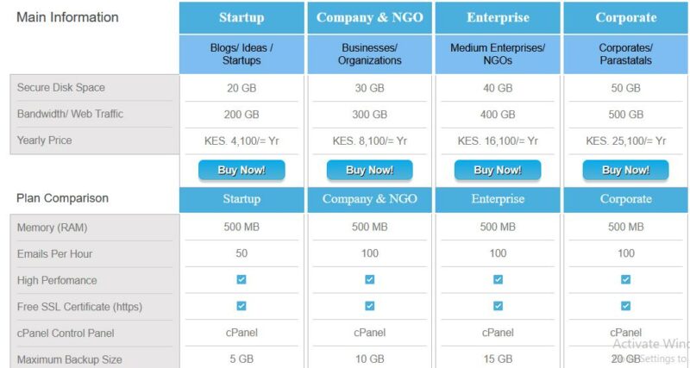This screenshot has width=690, height=368.
Task: Click the Yearly Price row label
Action: pyautogui.click(x=45, y=140)
